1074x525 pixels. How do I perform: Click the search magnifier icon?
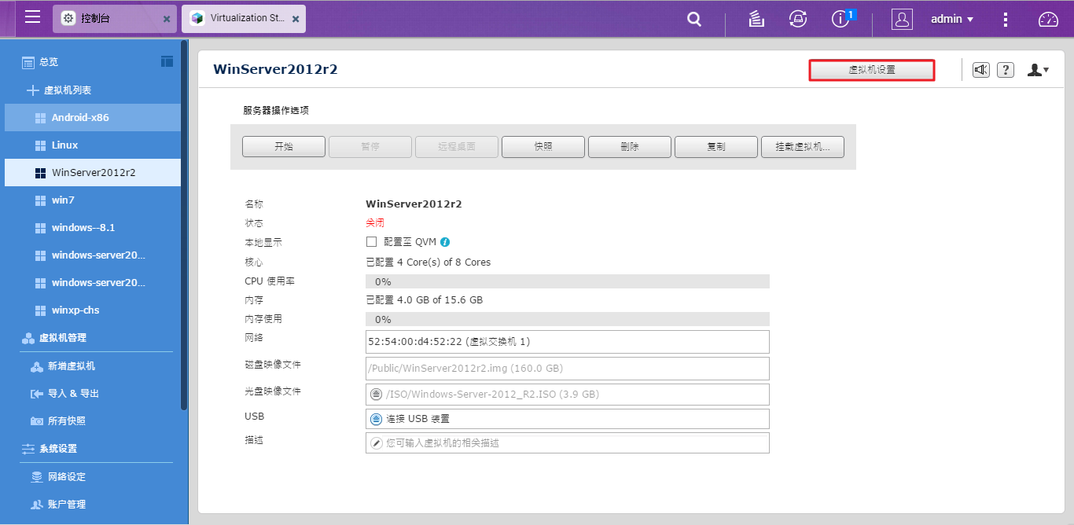pos(694,20)
